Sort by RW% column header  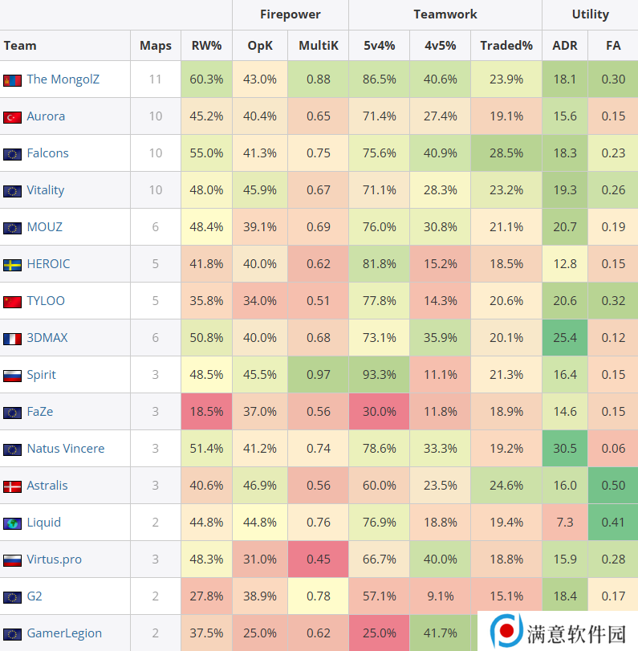207,46
